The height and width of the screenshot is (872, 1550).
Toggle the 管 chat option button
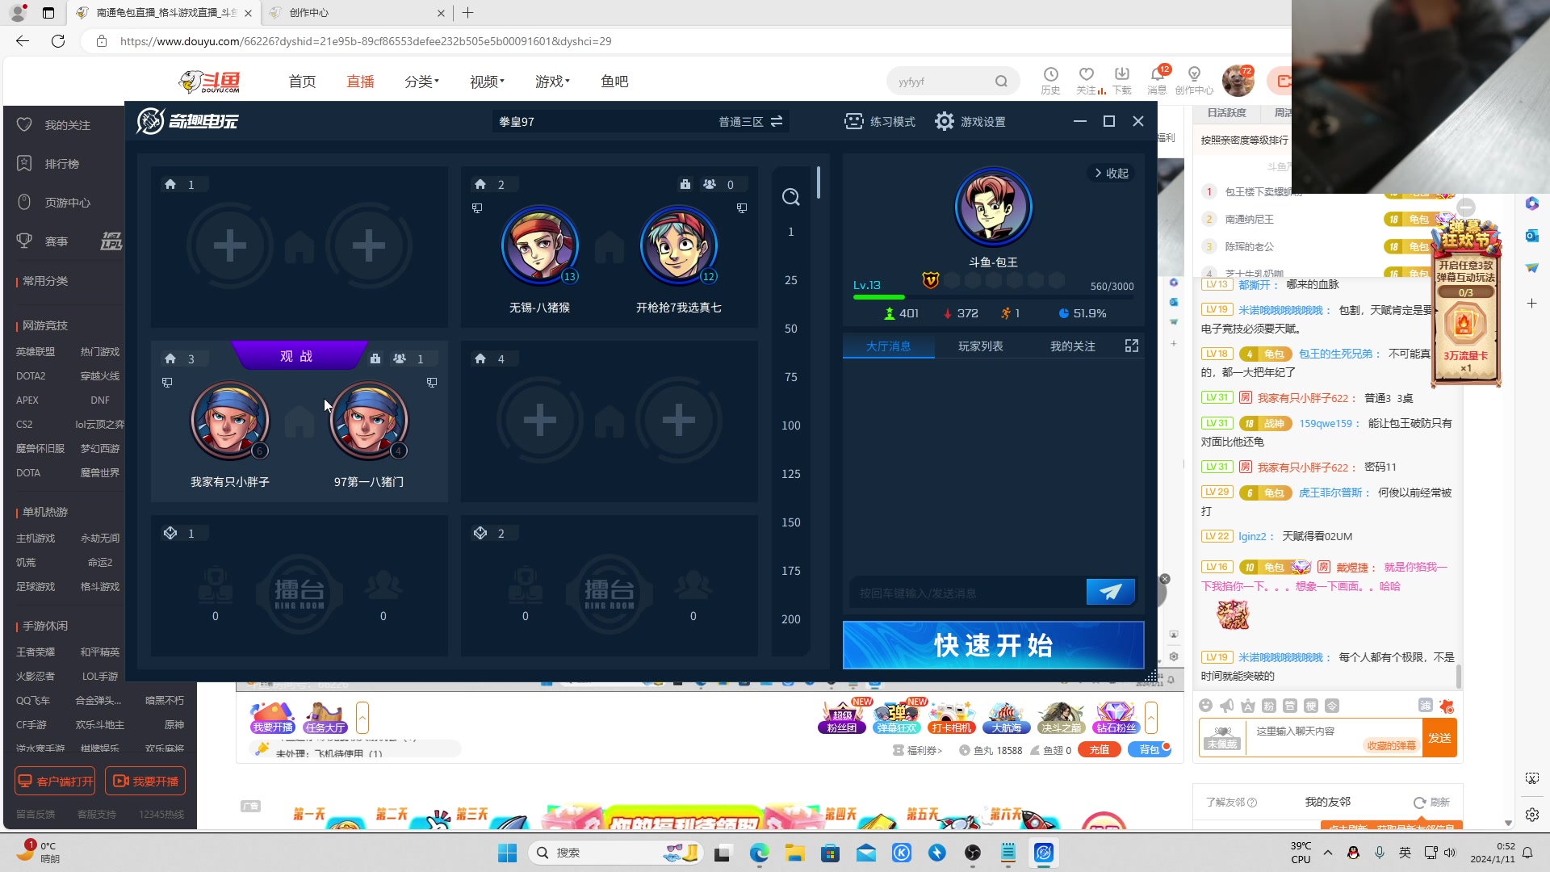(1290, 706)
